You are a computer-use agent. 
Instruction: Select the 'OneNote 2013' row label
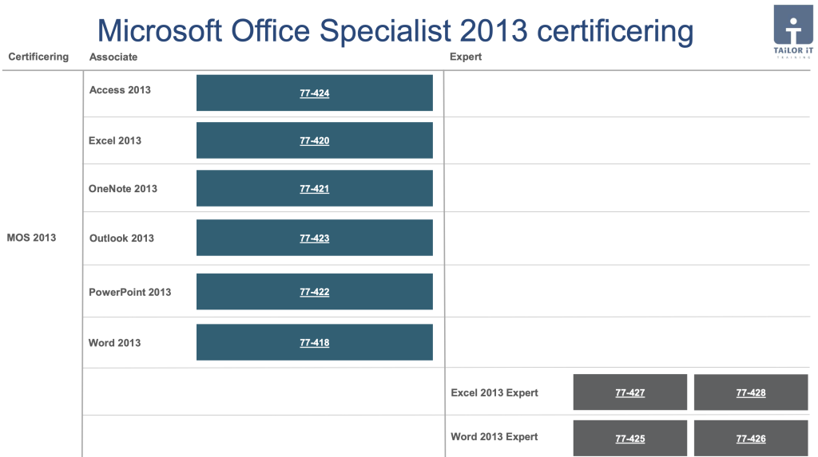click(x=122, y=189)
